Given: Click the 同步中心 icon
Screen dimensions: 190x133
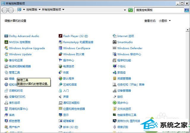Looking at the screenshot, I should [x=115, y=103].
